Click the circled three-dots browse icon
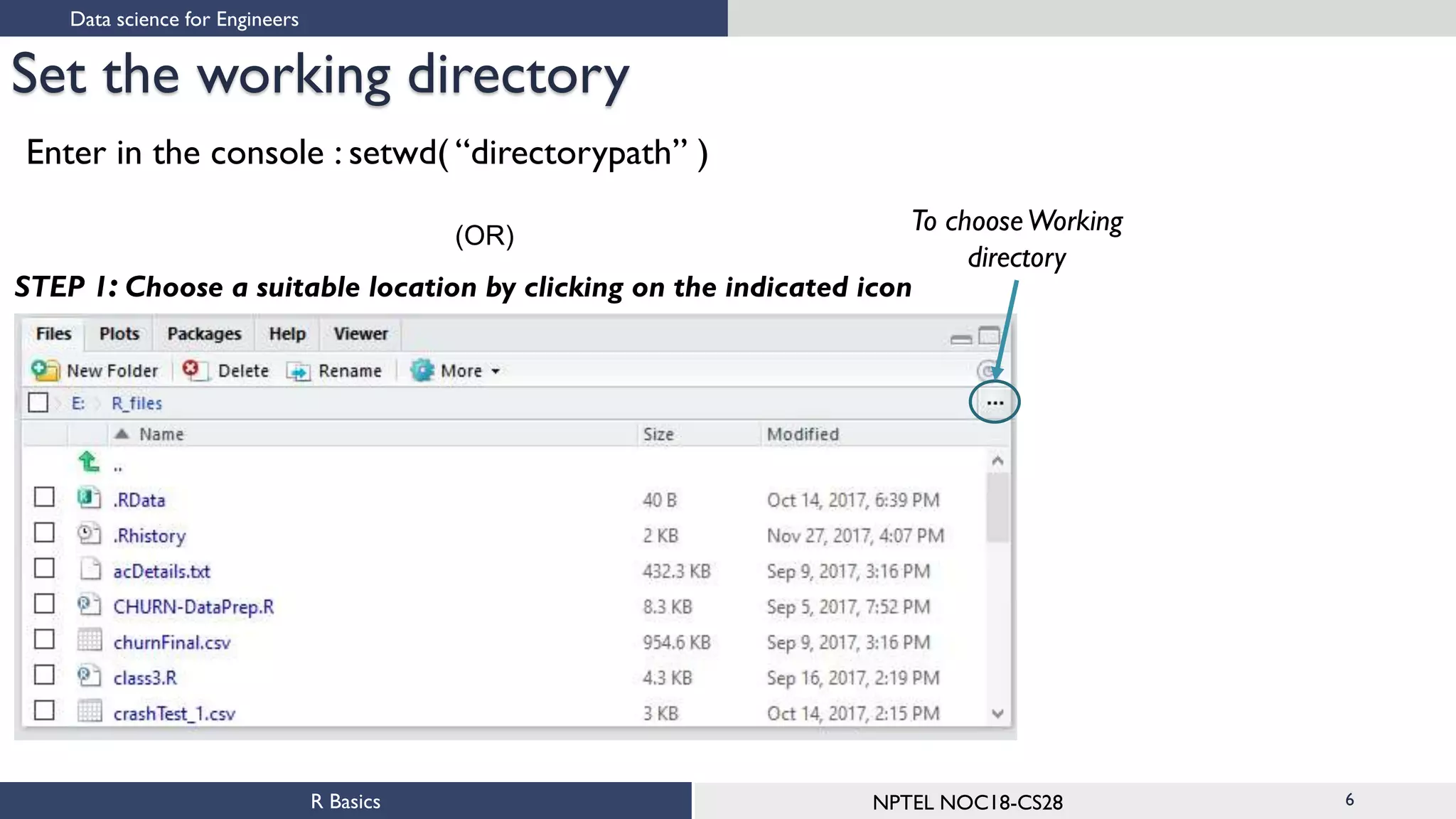This screenshot has width=1456, height=819. tap(995, 403)
